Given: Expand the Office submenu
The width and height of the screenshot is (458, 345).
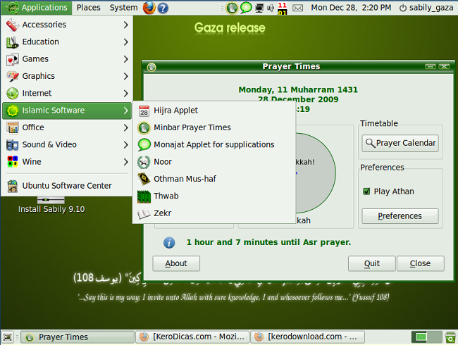Looking at the screenshot, I should pyautogui.click(x=67, y=127).
